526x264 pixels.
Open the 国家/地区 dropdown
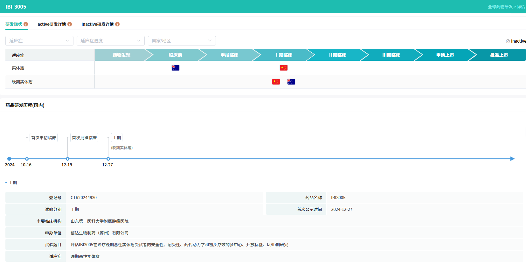pos(182,41)
